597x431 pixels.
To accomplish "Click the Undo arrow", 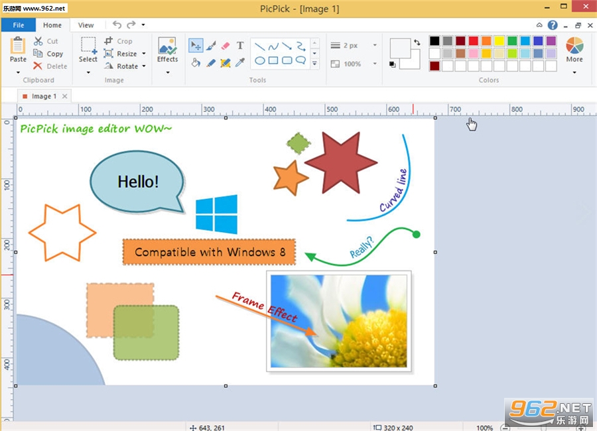I will coord(117,25).
